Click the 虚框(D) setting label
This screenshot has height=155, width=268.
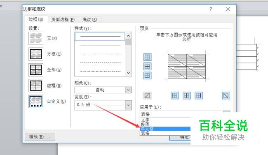(54, 86)
